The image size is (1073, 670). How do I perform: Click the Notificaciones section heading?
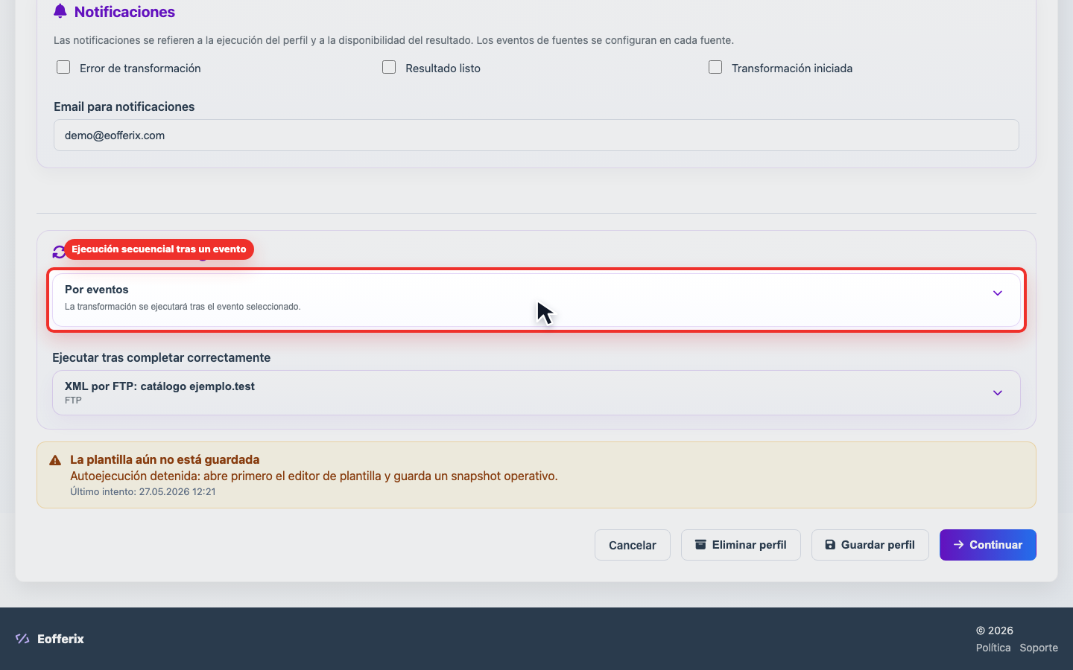(x=124, y=12)
